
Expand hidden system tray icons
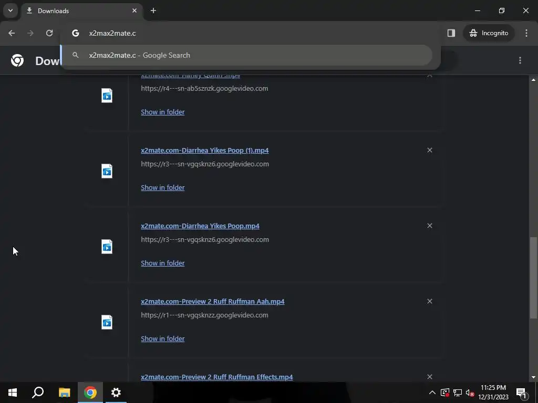(x=432, y=393)
